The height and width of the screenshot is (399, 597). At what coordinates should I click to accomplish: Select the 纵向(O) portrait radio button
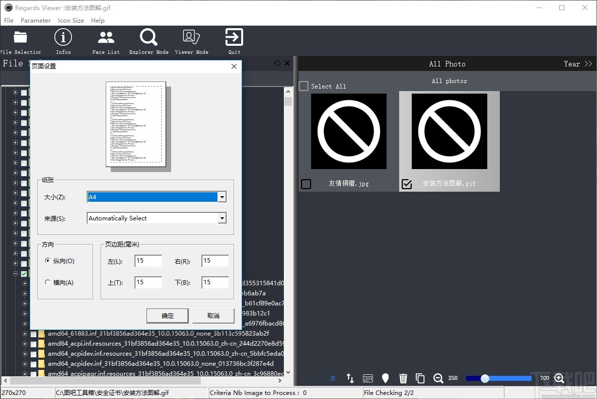point(47,261)
